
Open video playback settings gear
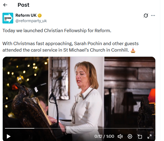pyautogui.click(x=130, y=136)
